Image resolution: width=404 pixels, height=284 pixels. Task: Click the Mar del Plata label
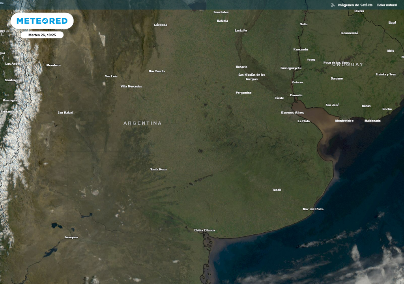(x=313, y=209)
